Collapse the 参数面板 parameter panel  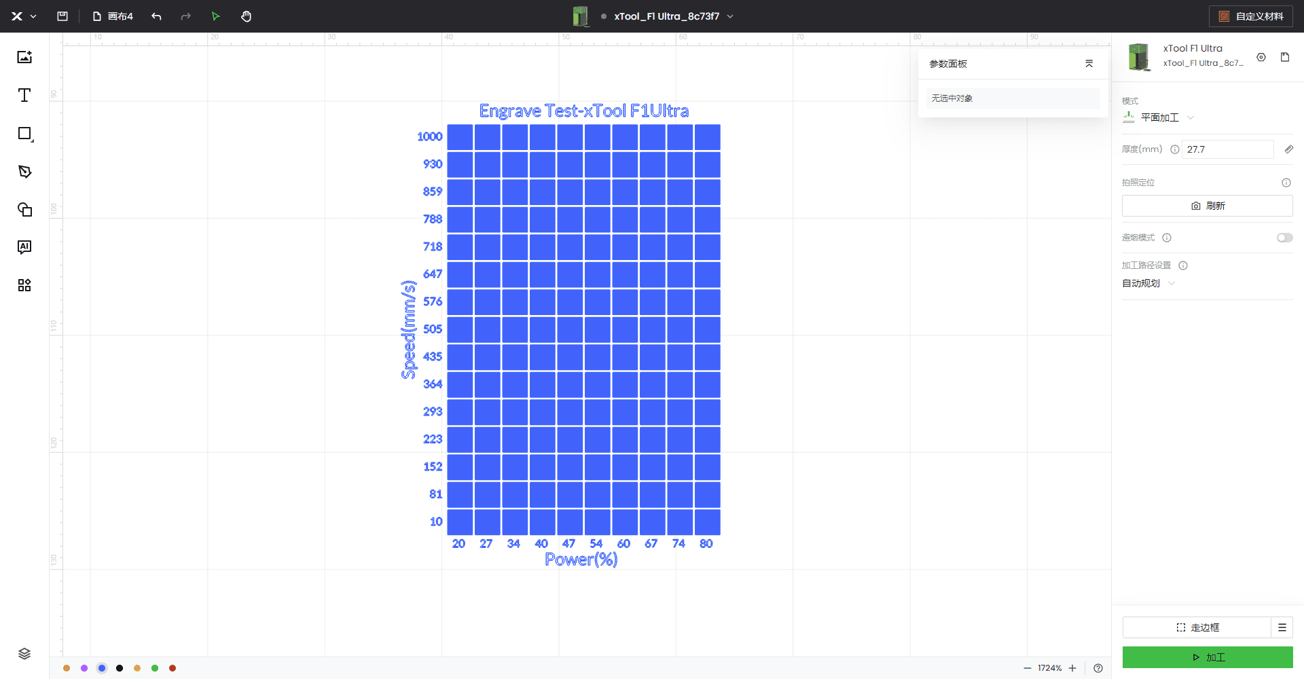tap(1089, 64)
